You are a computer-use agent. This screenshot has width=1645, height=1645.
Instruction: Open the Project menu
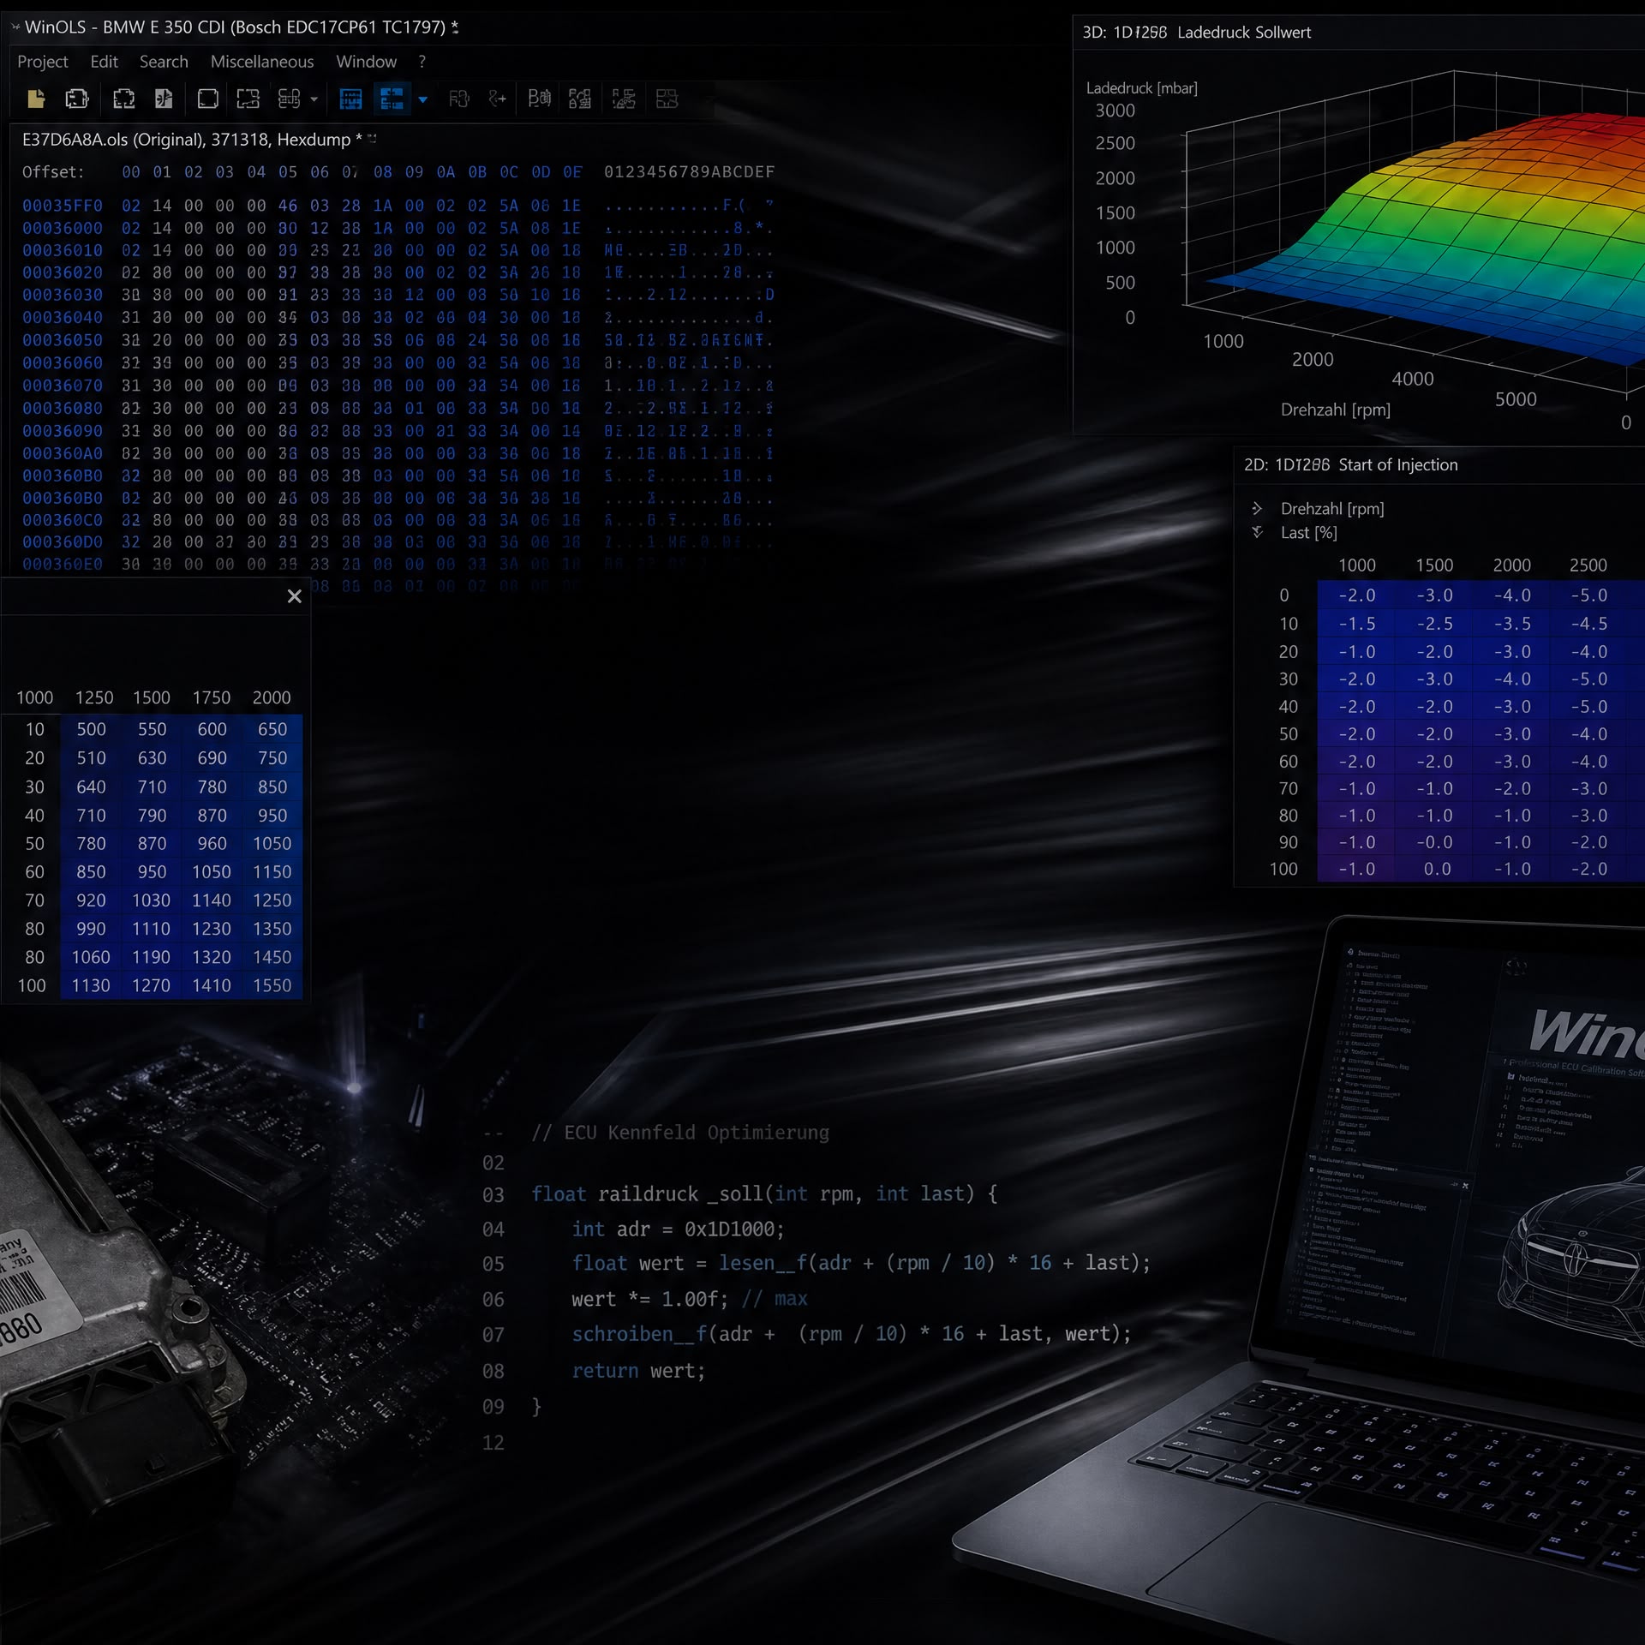[43, 62]
